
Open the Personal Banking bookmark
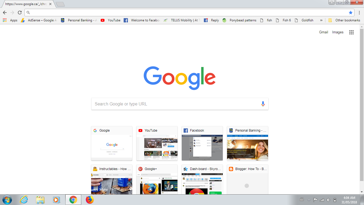(79, 20)
